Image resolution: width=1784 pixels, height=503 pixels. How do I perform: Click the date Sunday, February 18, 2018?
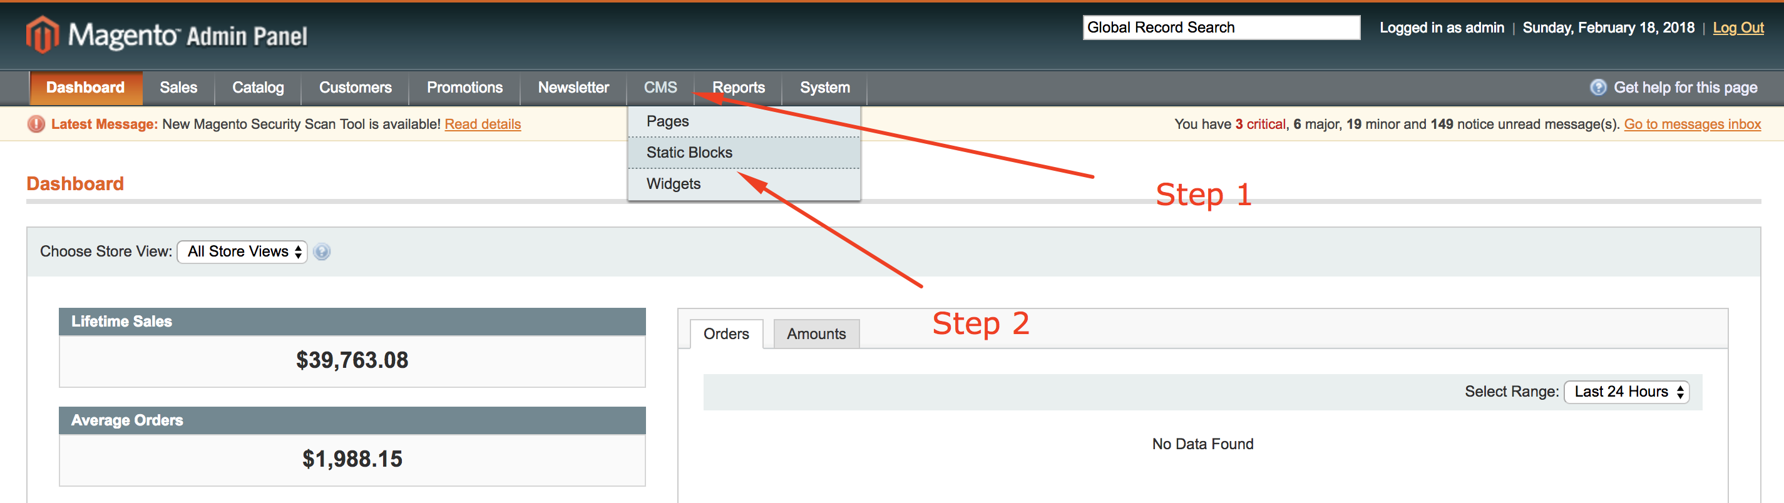point(1608,28)
